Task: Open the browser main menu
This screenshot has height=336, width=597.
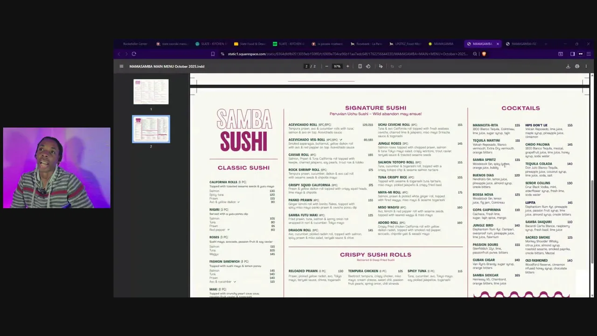Action: pos(588,54)
